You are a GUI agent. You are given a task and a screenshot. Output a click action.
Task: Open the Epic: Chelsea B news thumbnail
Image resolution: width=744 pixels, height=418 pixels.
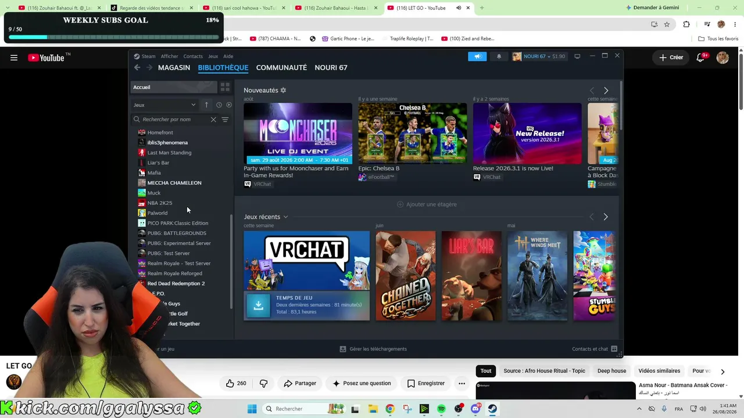pyautogui.click(x=413, y=134)
